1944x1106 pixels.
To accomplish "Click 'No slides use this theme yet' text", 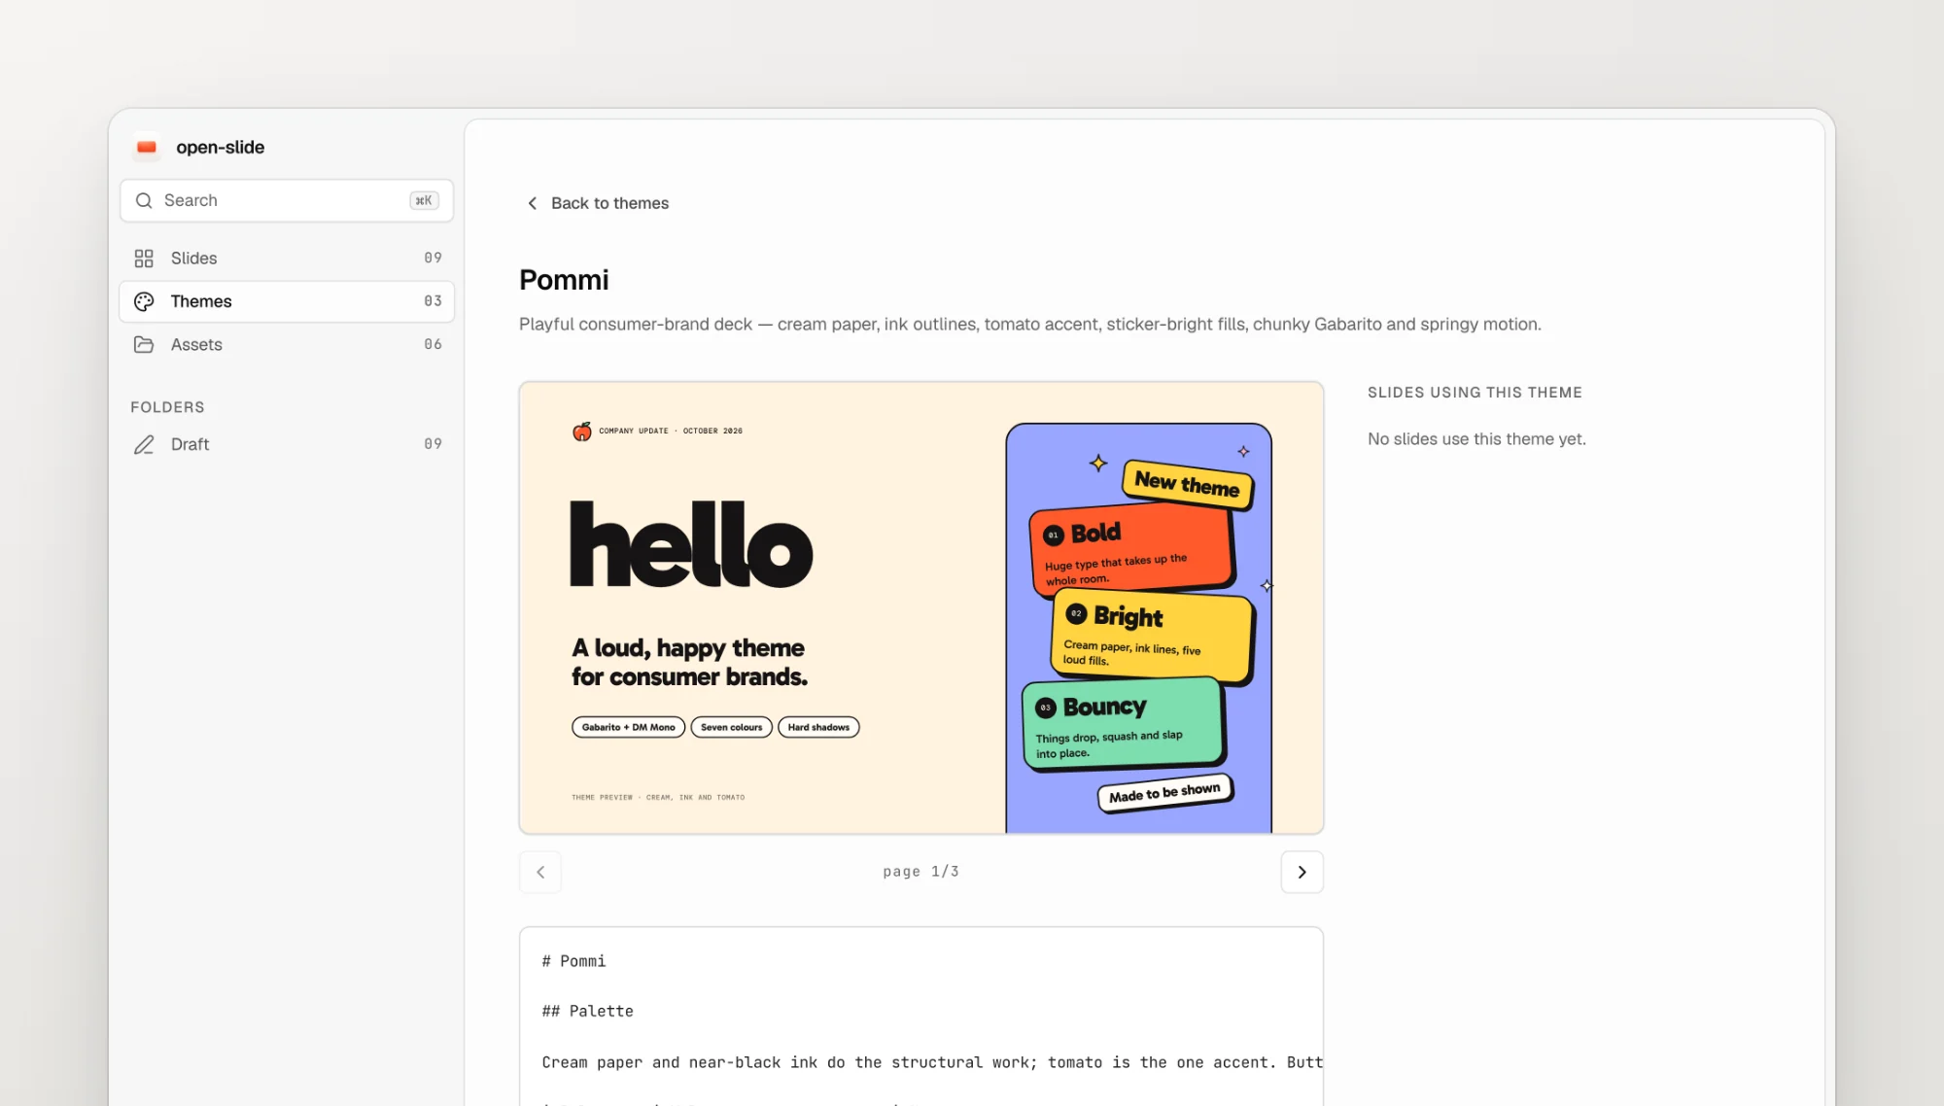I will pyautogui.click(x=1476, y=439).
